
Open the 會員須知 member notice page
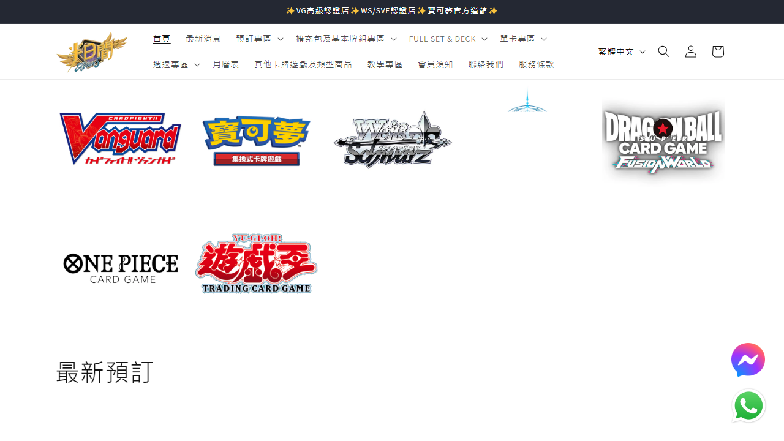point(435,64)
